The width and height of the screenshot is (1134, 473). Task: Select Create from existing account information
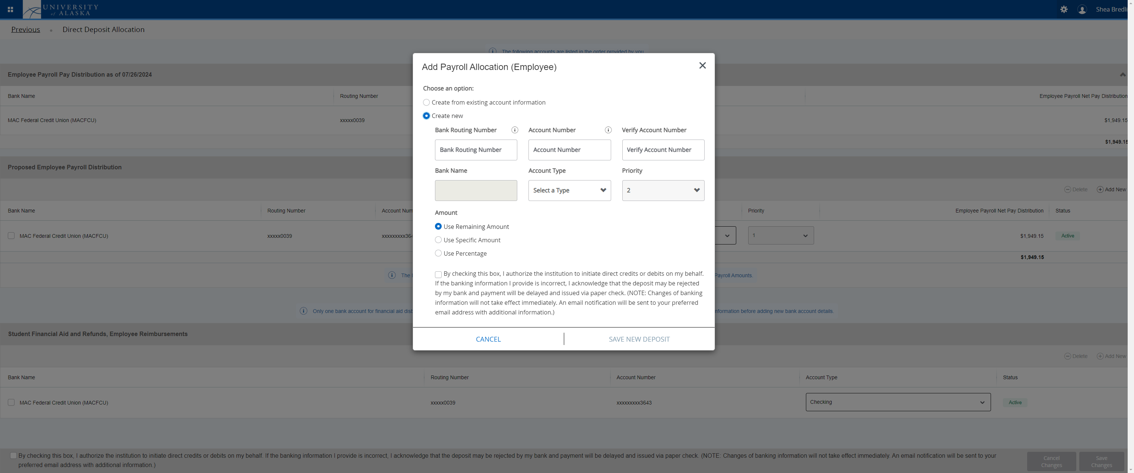[x=426, y=102]
